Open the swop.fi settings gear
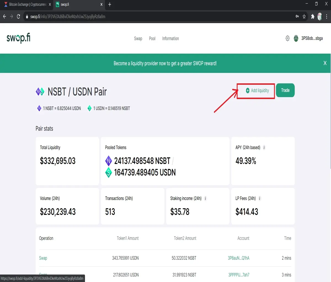Viewport: 331px width, 282px height. [287, 38]
